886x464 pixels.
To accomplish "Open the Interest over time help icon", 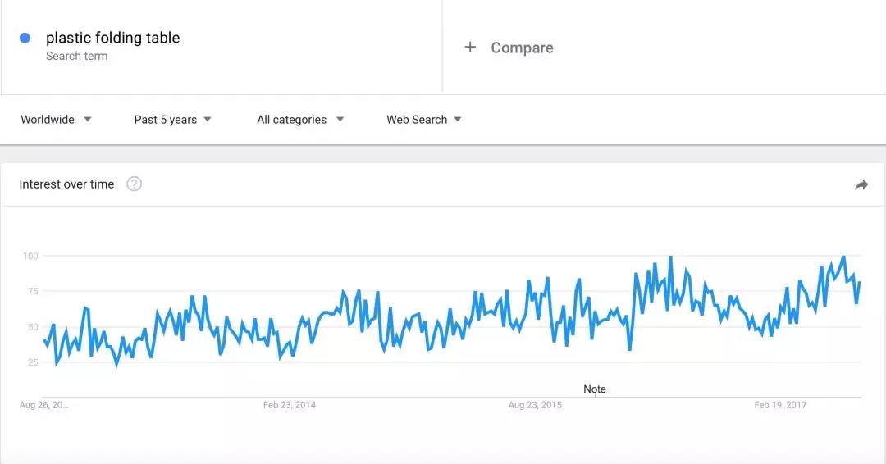I will pyautogui.click(x=135, y=184).
